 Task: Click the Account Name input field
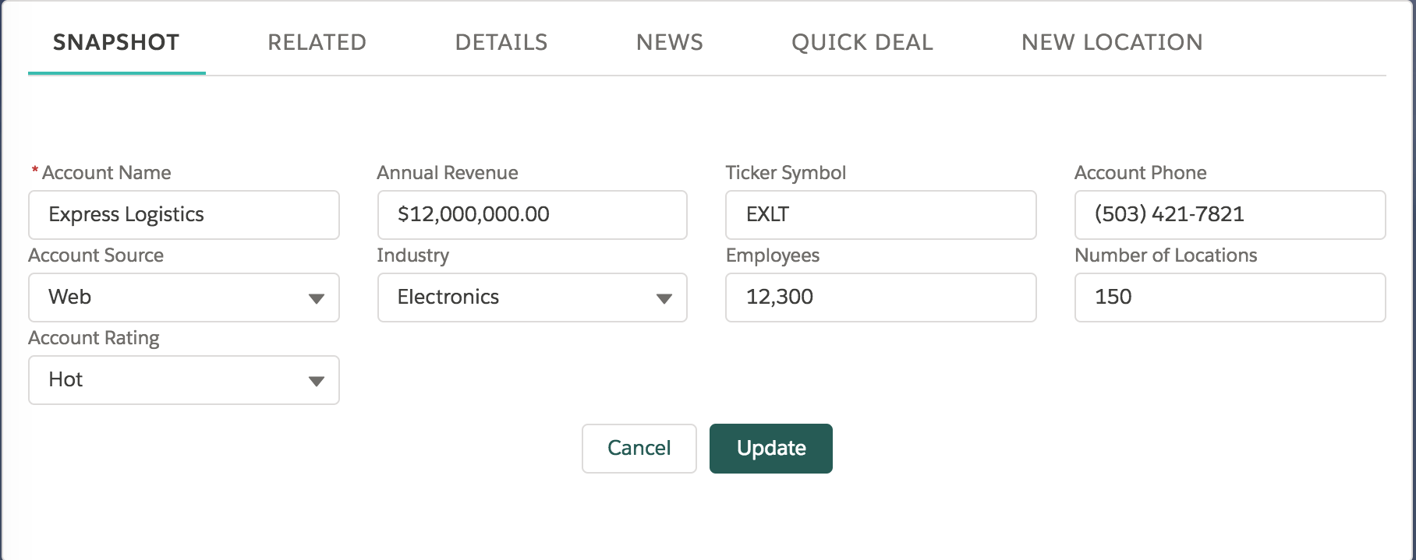[x=184, y=215]
